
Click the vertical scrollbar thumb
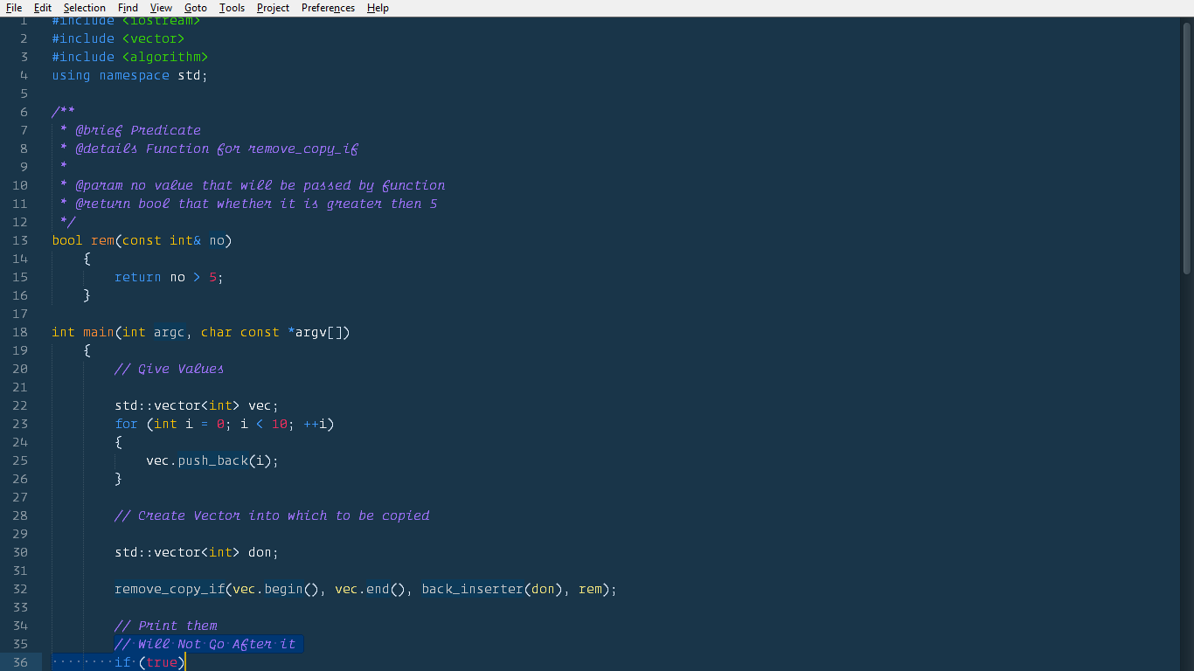(x=1186, y=149)
